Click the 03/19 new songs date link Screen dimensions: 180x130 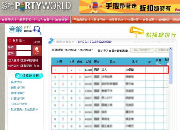point(81,42)
